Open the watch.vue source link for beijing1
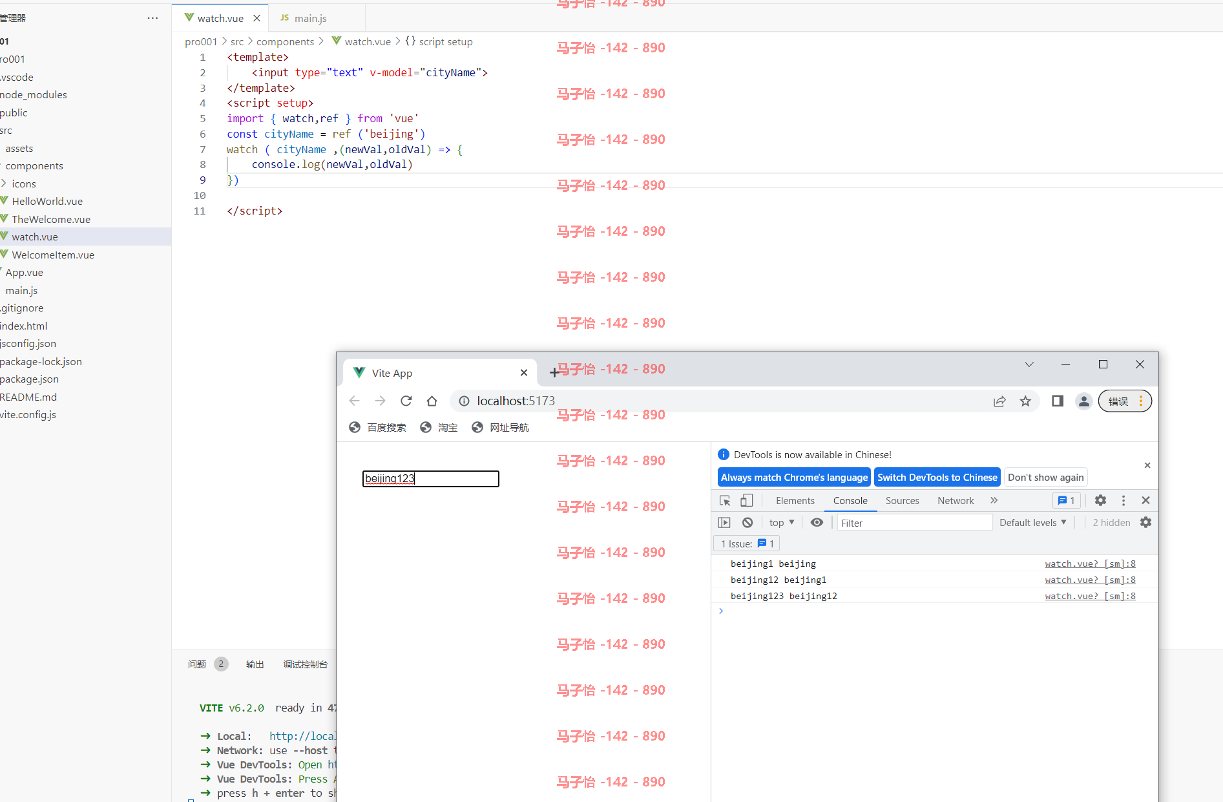Screen dimensions: 1223x802 click(x=1090, y=564)
